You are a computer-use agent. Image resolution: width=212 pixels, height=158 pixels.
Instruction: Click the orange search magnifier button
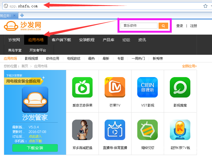click(163, 26)
